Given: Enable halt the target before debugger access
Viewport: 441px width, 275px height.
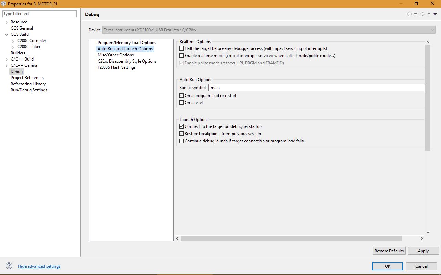Looking at the screenshot, I should pyautogui.click(x=182, y=48).
